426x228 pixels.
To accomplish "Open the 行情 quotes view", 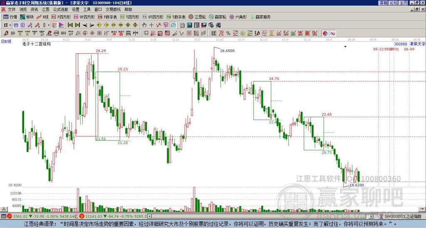I will [10, 17].
